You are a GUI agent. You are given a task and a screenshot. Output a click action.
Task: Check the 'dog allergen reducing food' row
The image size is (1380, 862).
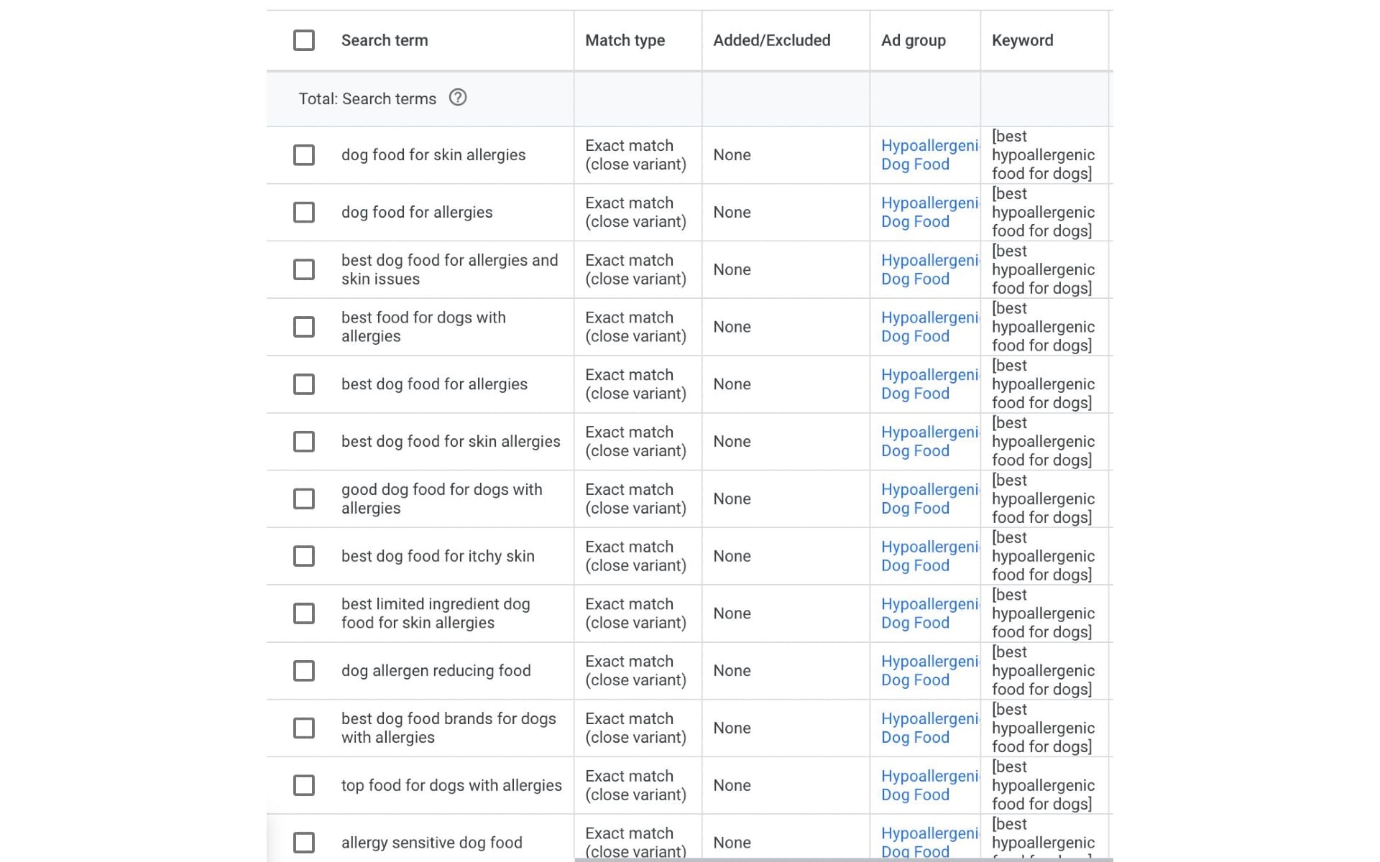click(x=304, y=670)
